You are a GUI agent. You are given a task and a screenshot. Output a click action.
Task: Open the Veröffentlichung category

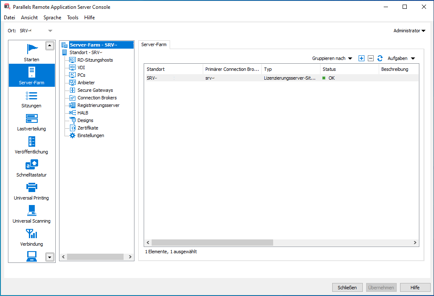tap(31, 145)
